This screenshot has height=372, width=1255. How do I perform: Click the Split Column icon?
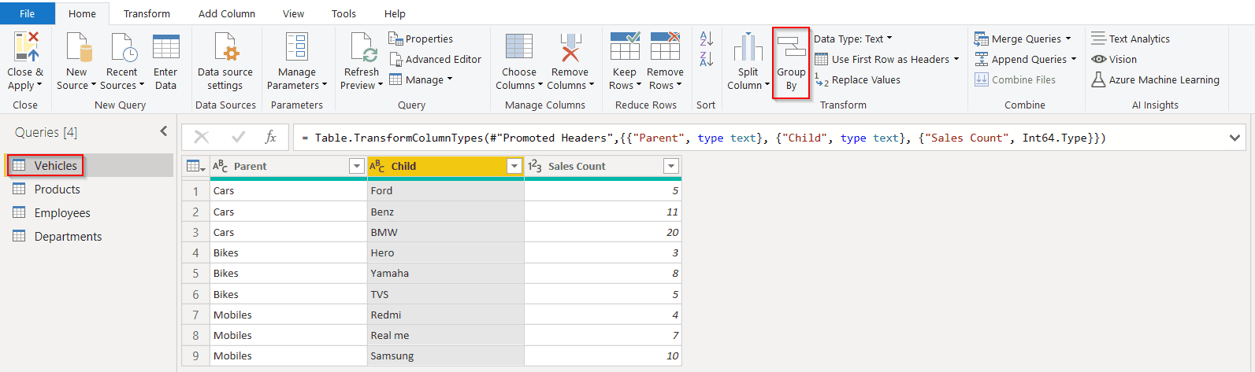click(x=748, y=47)
